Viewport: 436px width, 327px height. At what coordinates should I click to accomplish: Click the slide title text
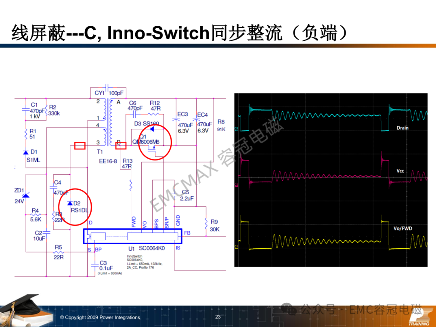point(180,33)
